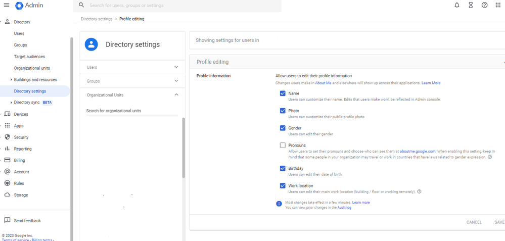The width and height of the screenshot is (505, 241).
Task: Open Users in the sidebar
Action: (19, 33)
